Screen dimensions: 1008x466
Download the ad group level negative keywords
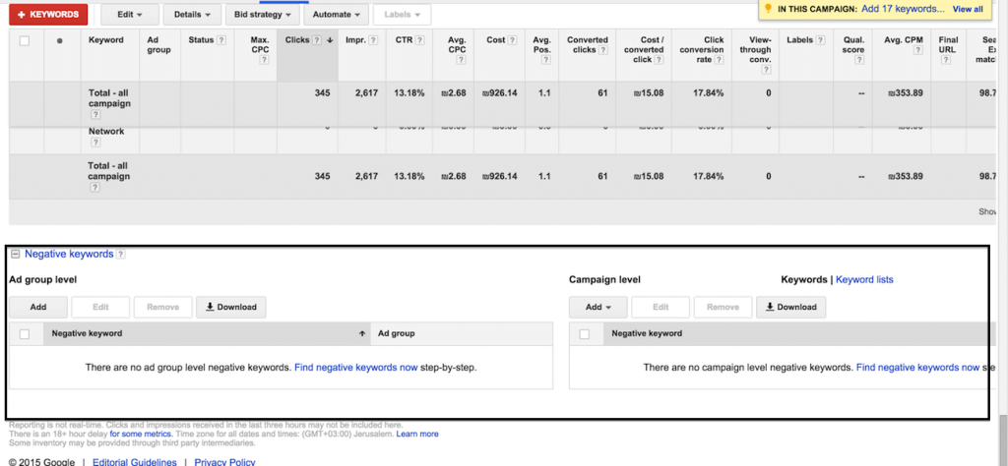point(230,307)
